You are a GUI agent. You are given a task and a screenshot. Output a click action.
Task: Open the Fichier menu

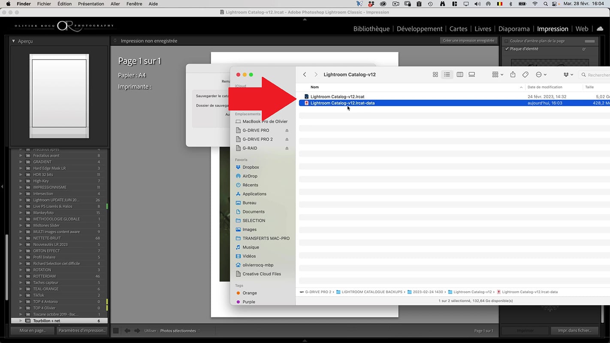pos(44,4)
